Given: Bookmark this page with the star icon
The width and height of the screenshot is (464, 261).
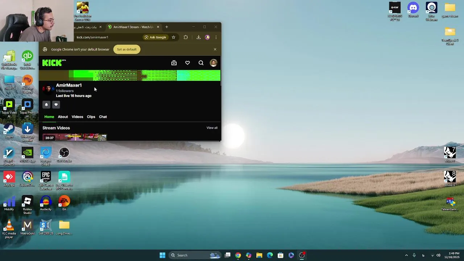Looking at the screenshot, I should (174, 37).
